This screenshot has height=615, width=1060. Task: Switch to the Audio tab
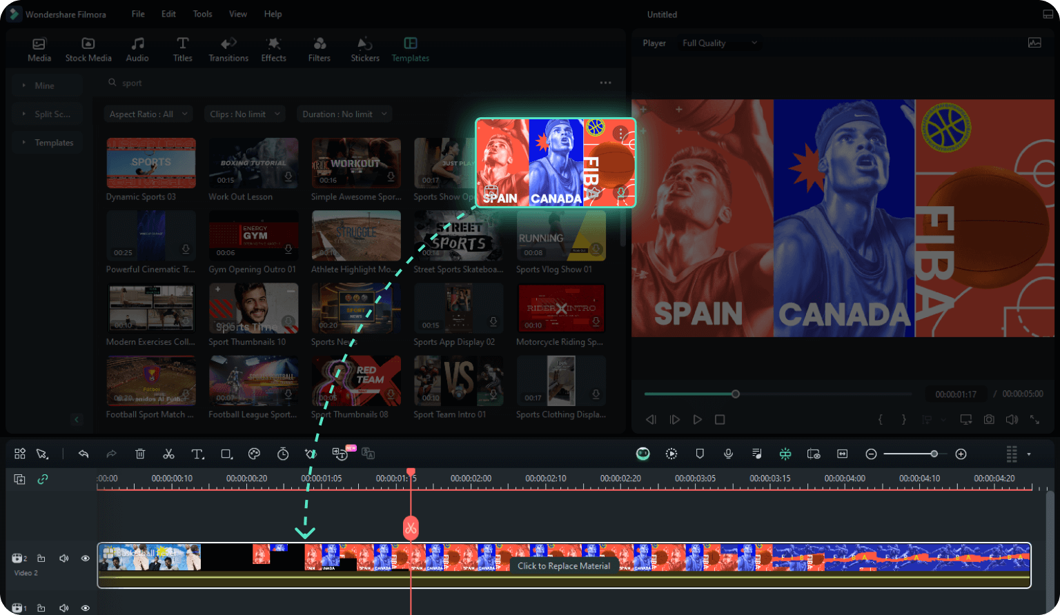(x=137, y=50)
